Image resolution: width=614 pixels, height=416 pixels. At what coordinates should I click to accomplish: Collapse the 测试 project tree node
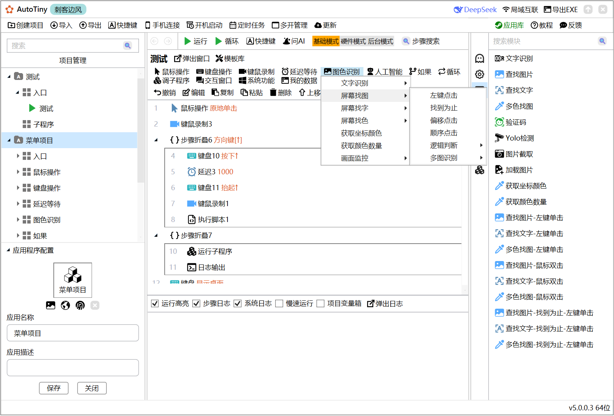pyautogui.click(x=9, y=77)
